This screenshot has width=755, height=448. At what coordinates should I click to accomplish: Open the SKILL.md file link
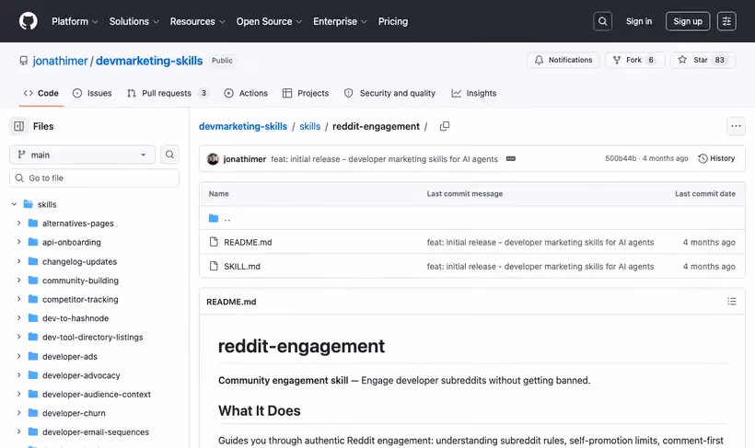(242, 266)
